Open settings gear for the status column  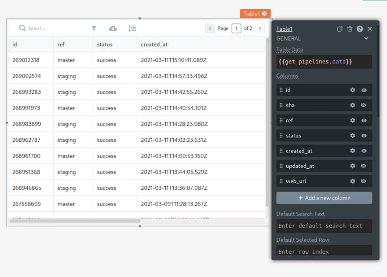click(x=352, y=136)
